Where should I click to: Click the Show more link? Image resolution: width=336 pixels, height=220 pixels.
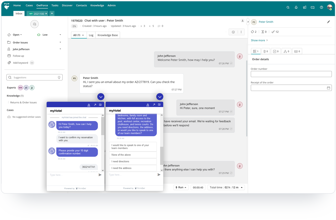pos(259,40)
